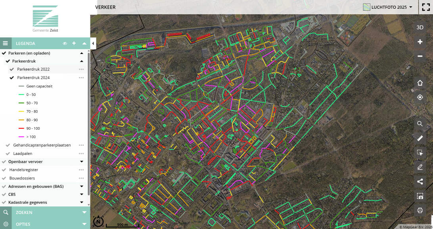The image size is (433, 229).
Task: Toggle the Parkeren (en opladen) group checkmark
Action: 4,53
